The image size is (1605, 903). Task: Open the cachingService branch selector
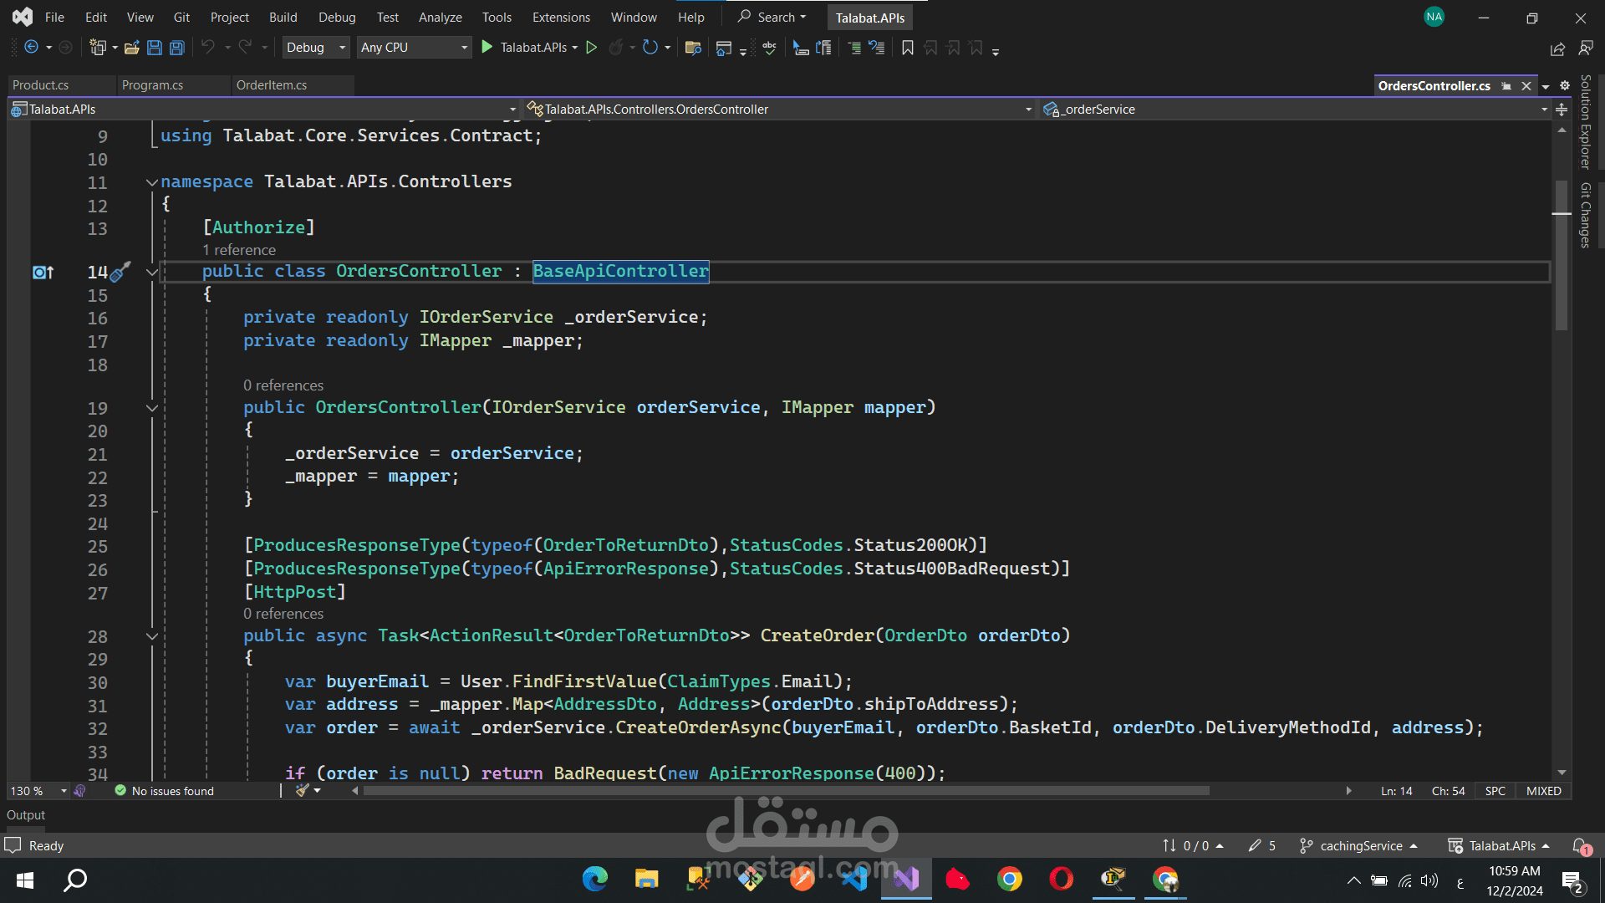coord(1359,846)
